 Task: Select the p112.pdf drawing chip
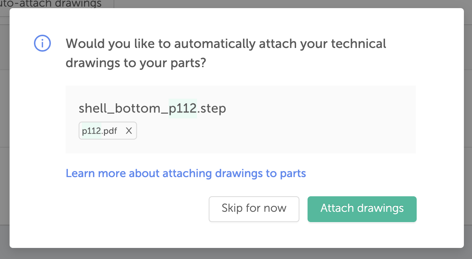click(100, 131)
